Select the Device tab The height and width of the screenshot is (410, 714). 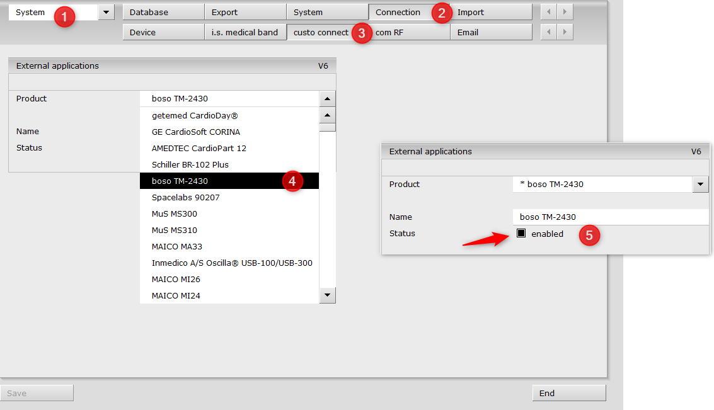click(163, 32)
